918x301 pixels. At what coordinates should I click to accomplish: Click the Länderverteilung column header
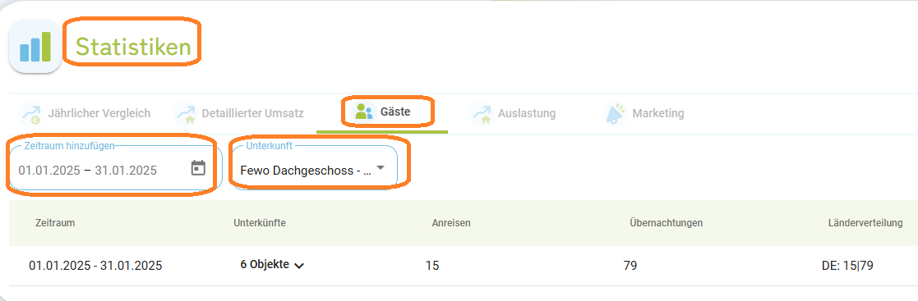click(x=865, y=223)
